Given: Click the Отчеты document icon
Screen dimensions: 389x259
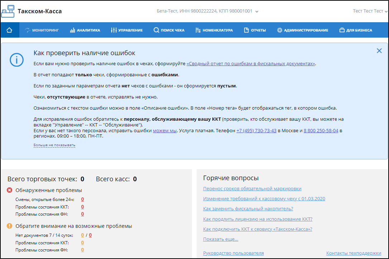Looking at the screenshot, I should click(x=246, y=30).
